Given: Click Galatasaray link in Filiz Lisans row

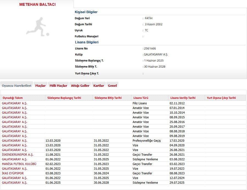Looking at the screenshot, I should pos(15,103).
